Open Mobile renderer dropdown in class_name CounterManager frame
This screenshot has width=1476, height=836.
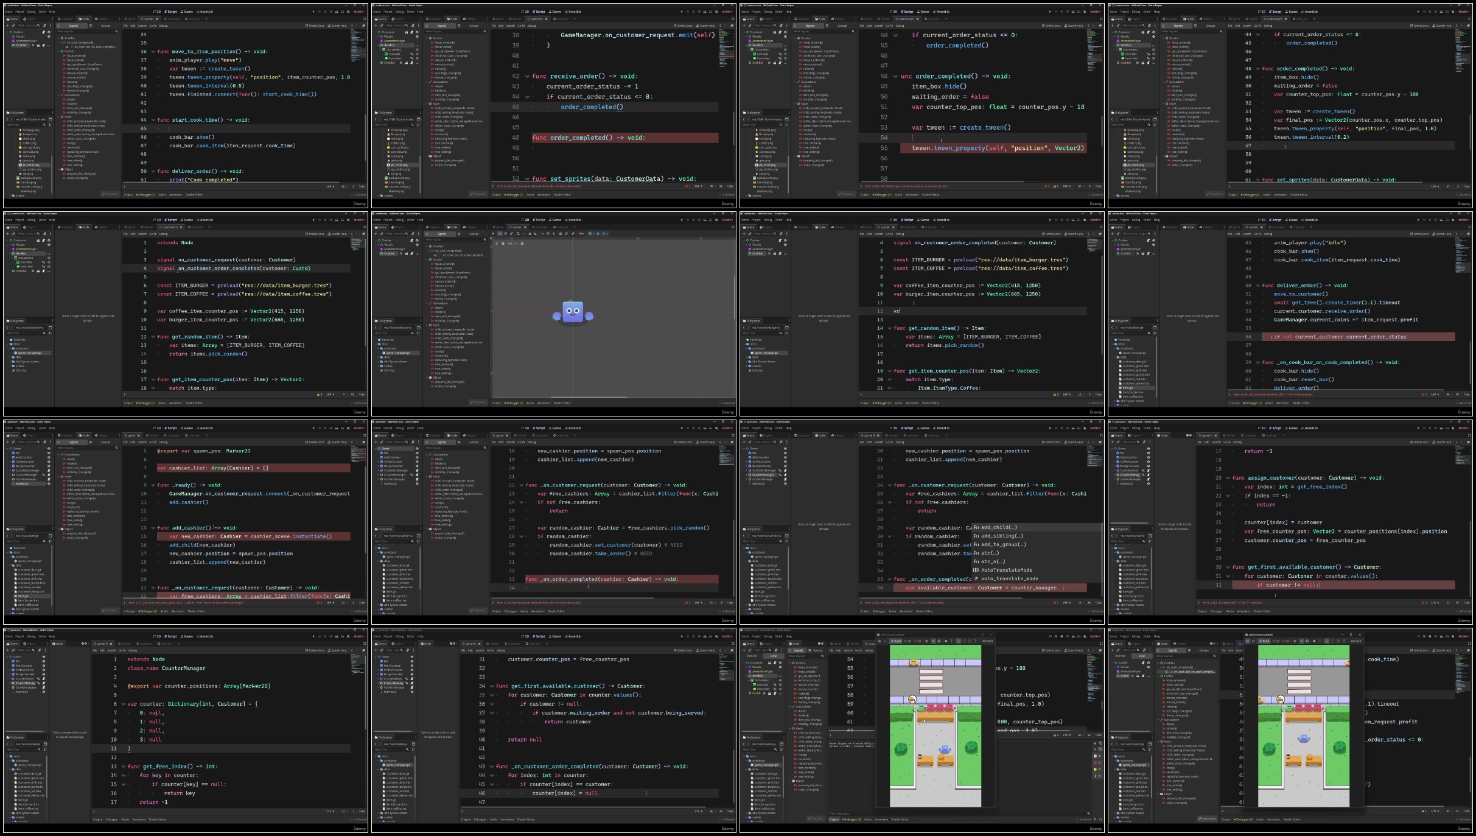pyautogui.click(x=359, y=636)
